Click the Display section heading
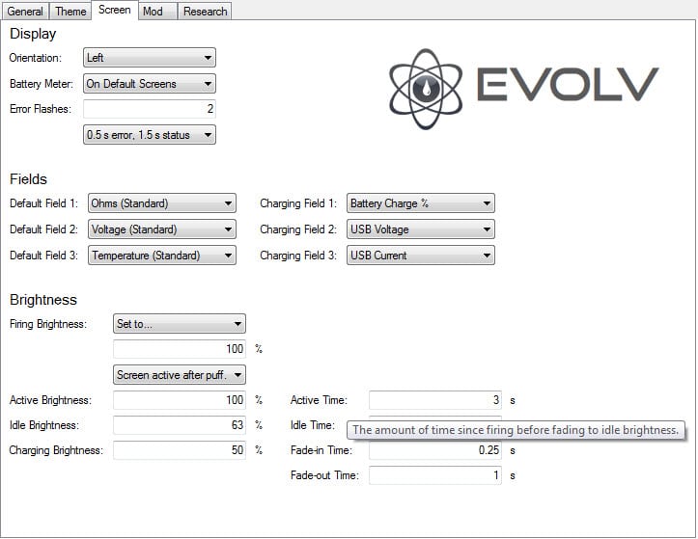The image size is (698, 539). pos(33,34)
